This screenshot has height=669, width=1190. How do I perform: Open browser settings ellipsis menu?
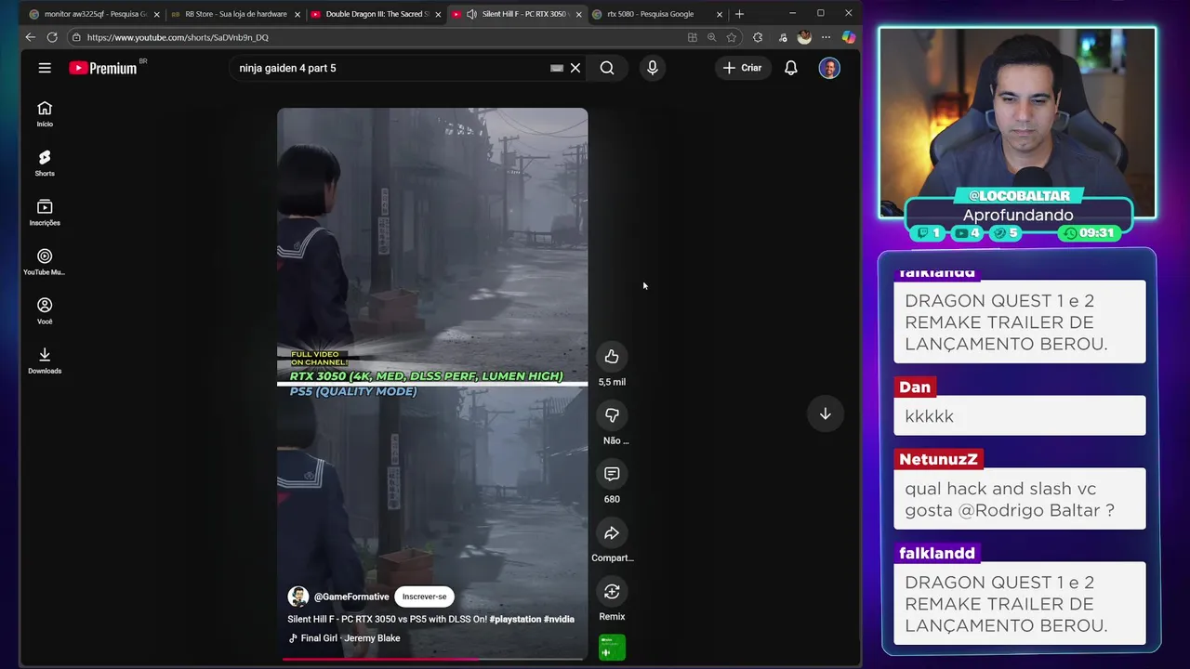pos(826,37)
